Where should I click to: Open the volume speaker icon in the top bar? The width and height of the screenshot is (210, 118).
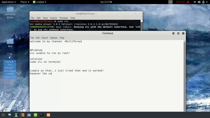click(199, 2)
